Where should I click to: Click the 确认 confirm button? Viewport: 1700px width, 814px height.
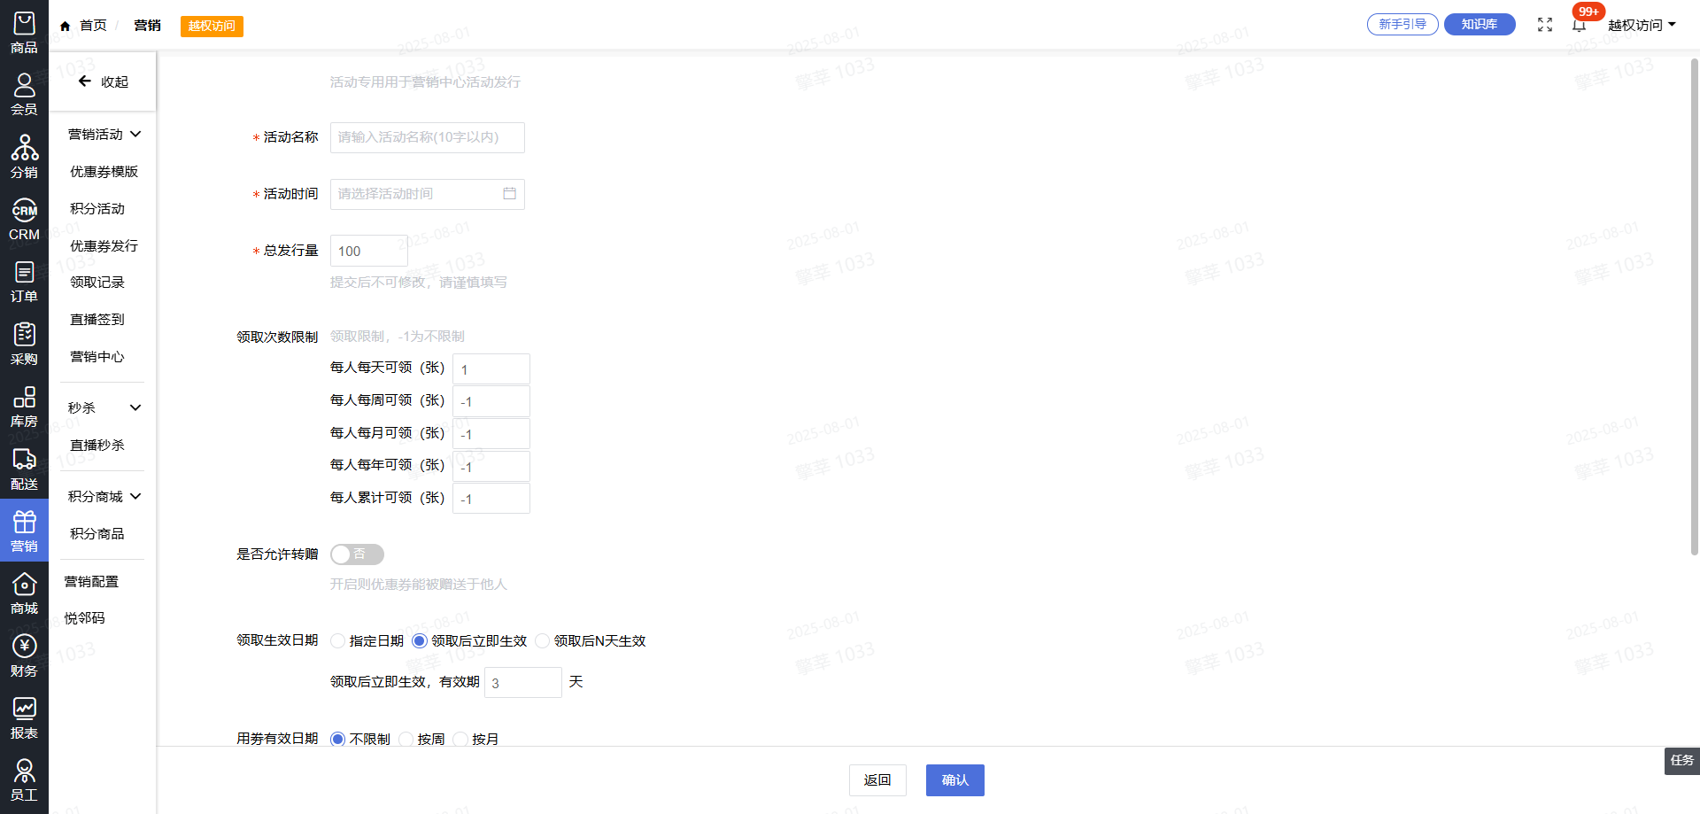pos(954,780)
